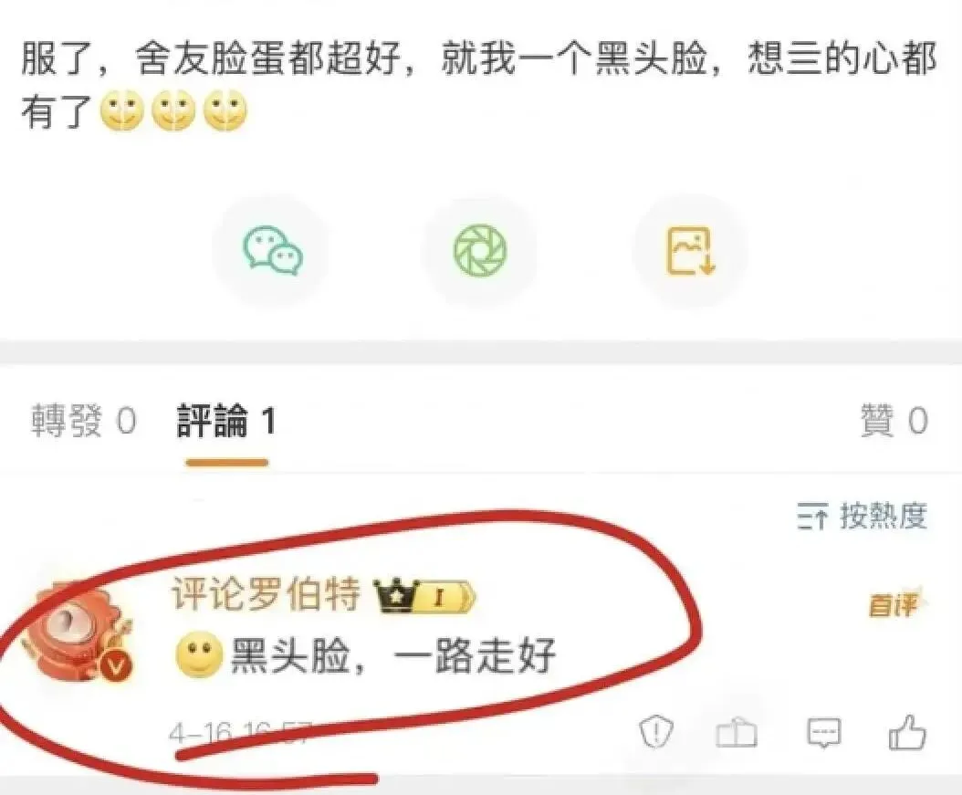This screenshot has width=962, height=795.
Task: Open the 按熱度 sort order dropdown
Action: (x=863, y=516)
